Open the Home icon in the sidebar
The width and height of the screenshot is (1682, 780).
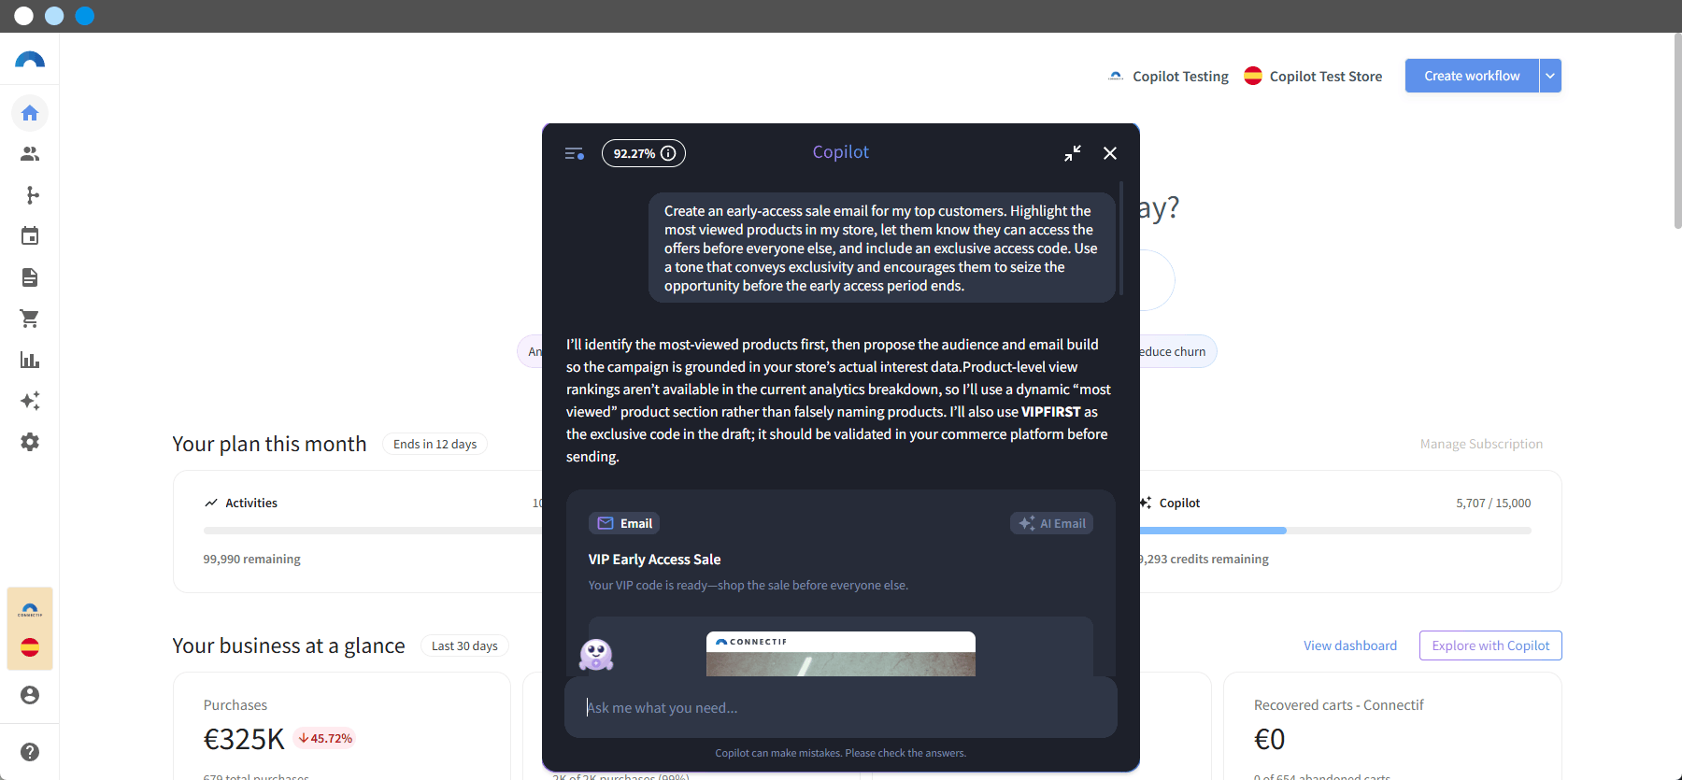coord(30,113)
